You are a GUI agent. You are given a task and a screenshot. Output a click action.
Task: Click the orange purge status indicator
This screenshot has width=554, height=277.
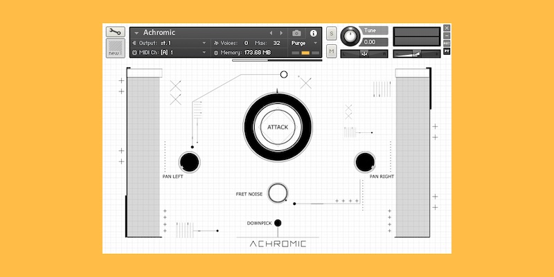(305, 53)
